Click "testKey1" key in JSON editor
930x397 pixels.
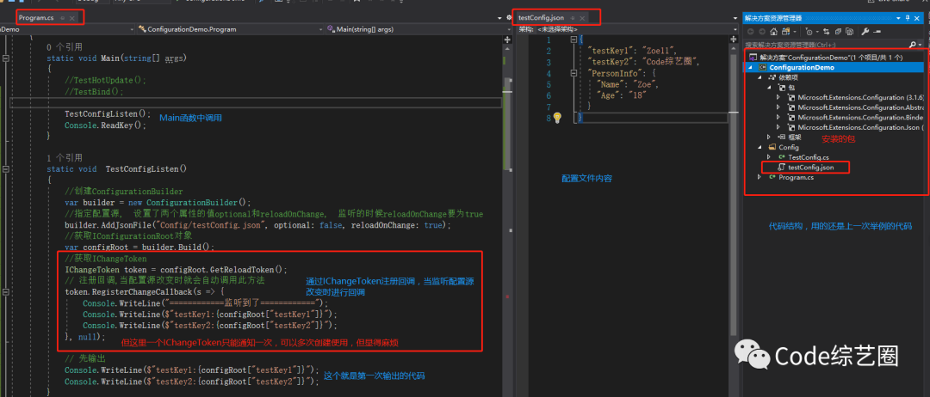607,51
